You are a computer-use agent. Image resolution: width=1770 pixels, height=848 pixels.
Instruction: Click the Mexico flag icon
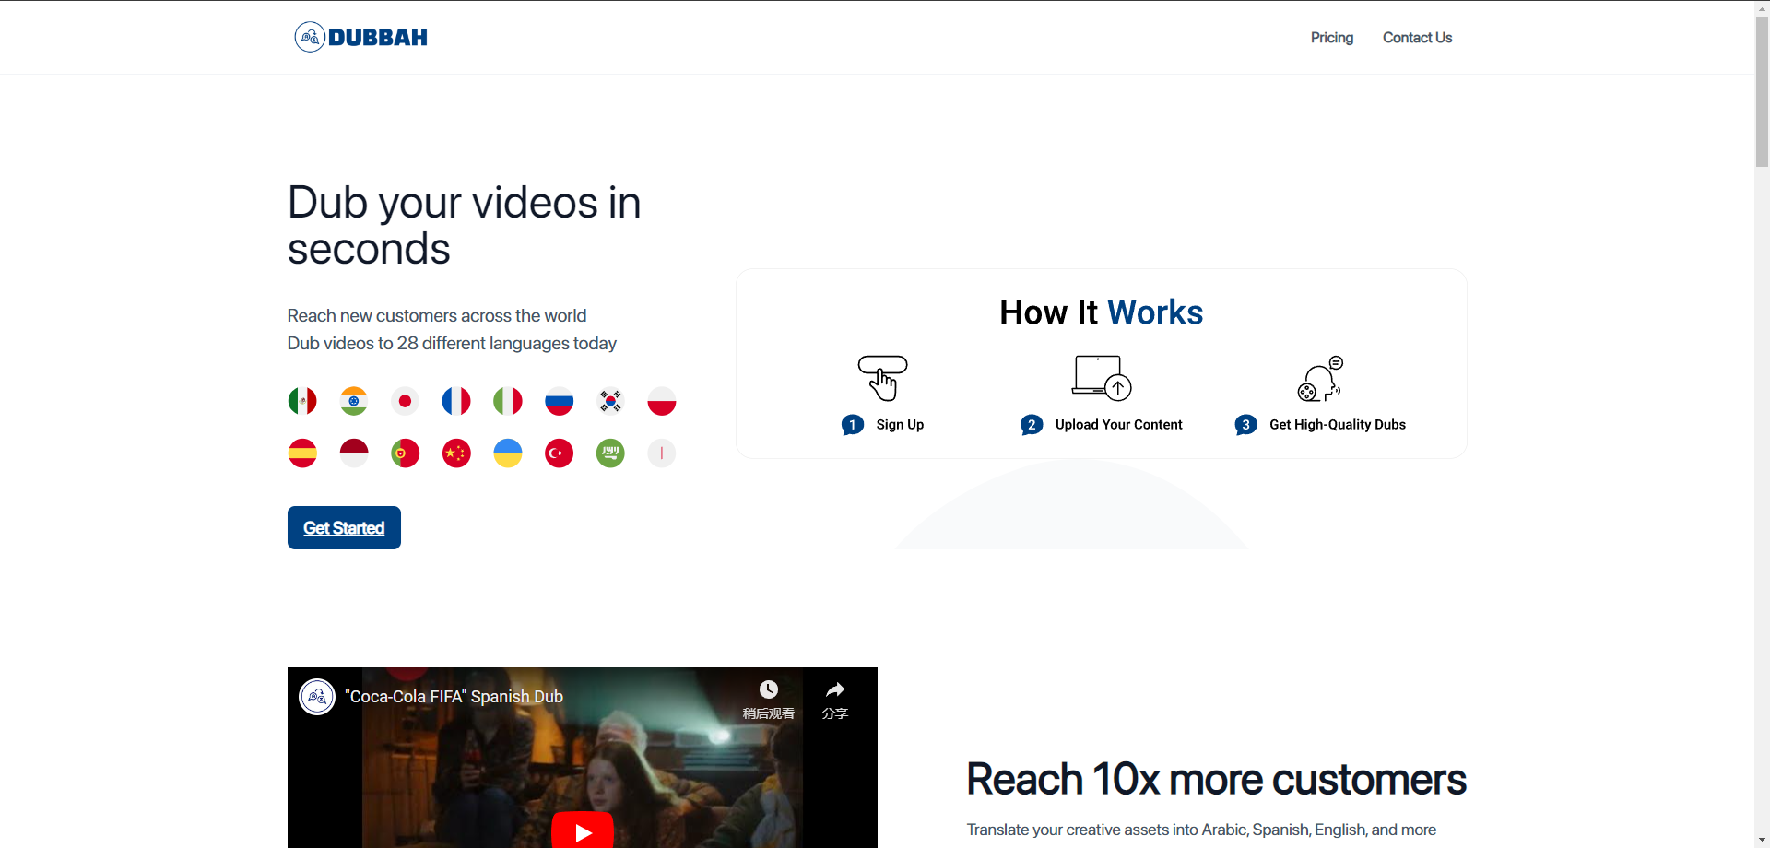point(302,401)
